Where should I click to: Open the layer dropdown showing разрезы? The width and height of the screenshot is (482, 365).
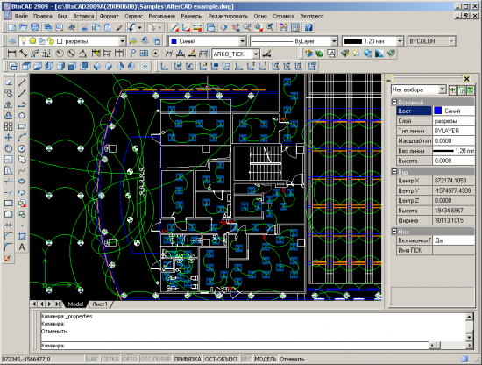coord(123,41)
